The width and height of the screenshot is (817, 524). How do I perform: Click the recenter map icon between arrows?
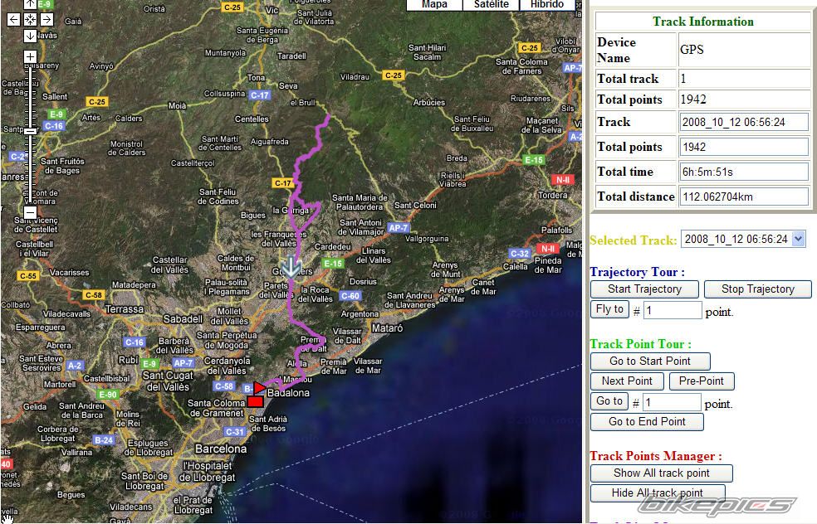pos(30,19)
